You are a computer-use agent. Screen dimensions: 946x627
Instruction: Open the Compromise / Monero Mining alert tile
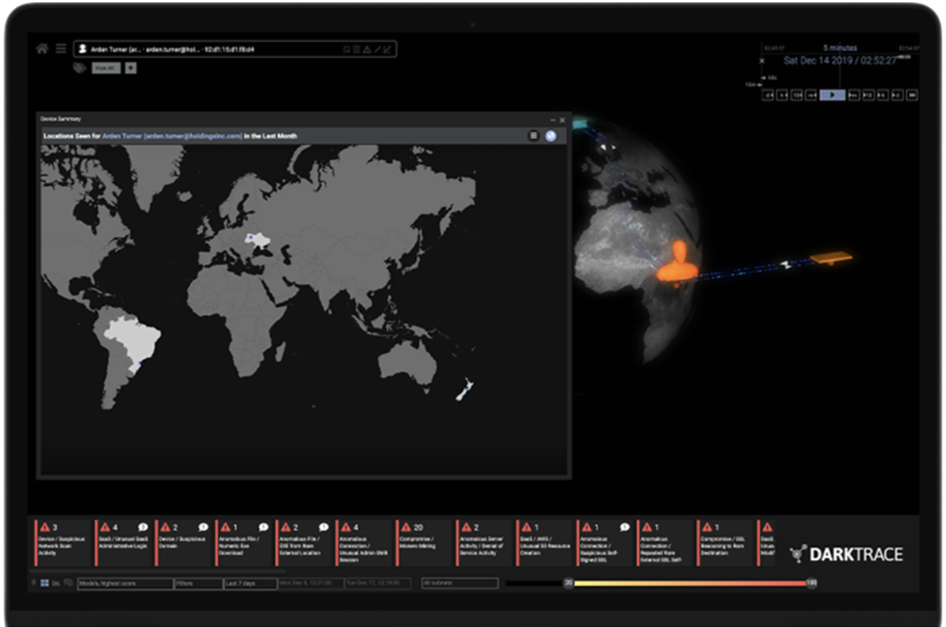[x=424, y=543]
